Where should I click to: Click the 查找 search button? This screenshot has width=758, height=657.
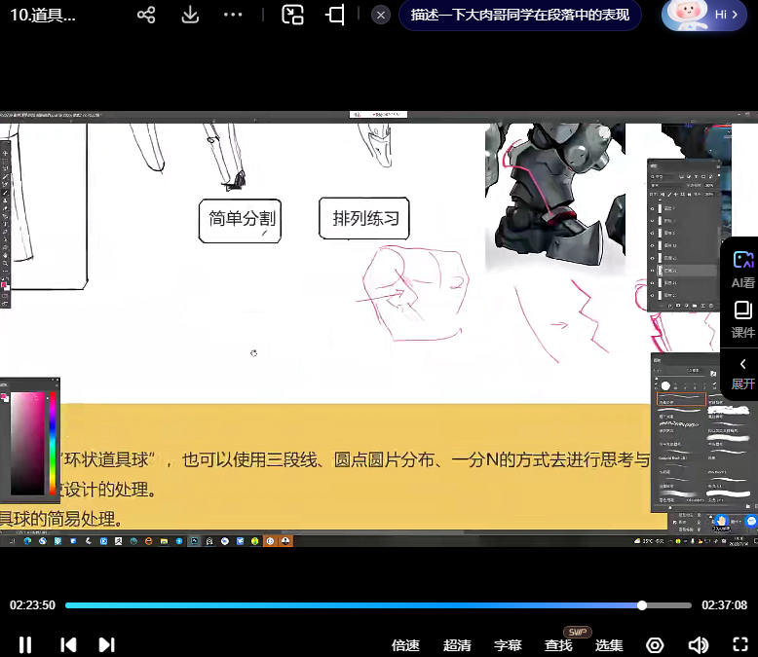coord(558,644)
